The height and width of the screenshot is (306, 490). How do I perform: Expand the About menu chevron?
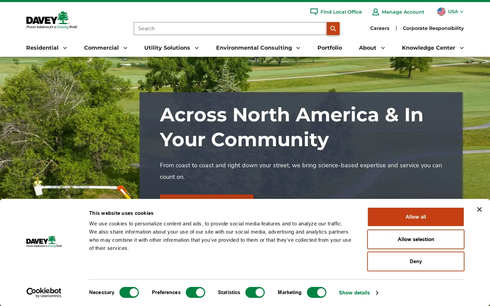tap(383, 48)
